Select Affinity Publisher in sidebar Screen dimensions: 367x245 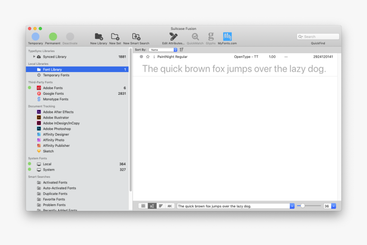click(56, 146)
